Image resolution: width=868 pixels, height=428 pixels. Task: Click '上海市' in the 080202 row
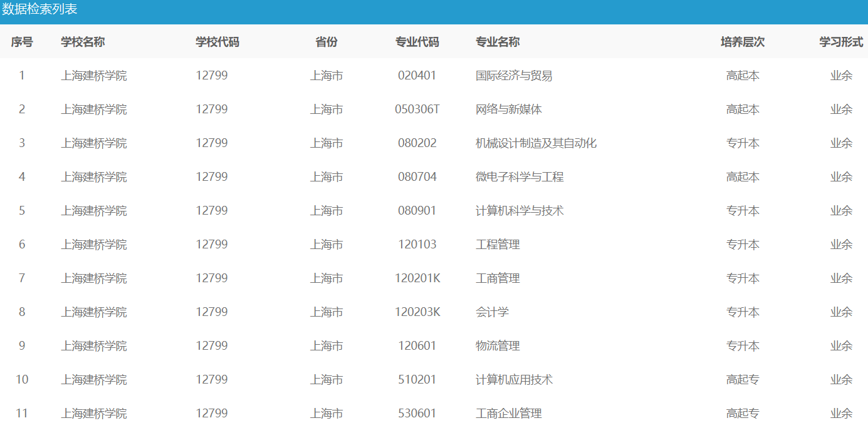coord(327,143)
